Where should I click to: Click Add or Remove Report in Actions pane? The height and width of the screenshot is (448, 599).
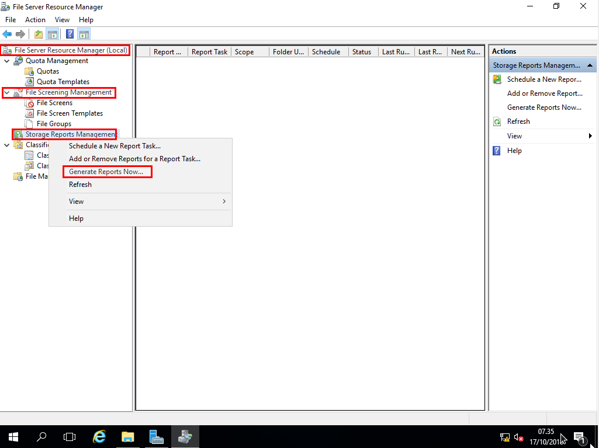(545, 93)
